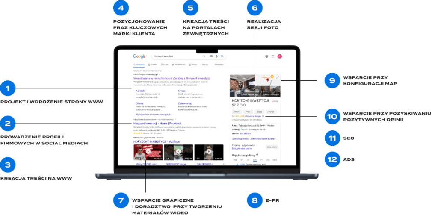Image resolution: width=438 pixels, height=215 pixels.
Task: Expand the map with the fullscreen icon
Action: [278, 77]
